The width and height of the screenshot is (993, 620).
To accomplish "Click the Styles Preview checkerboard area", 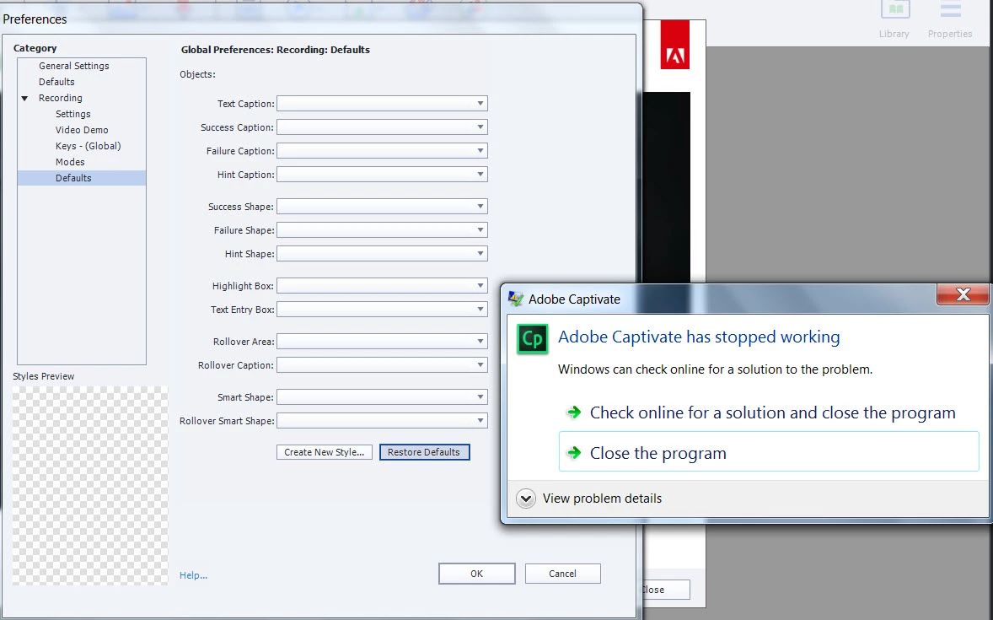I will click(90, 486).
